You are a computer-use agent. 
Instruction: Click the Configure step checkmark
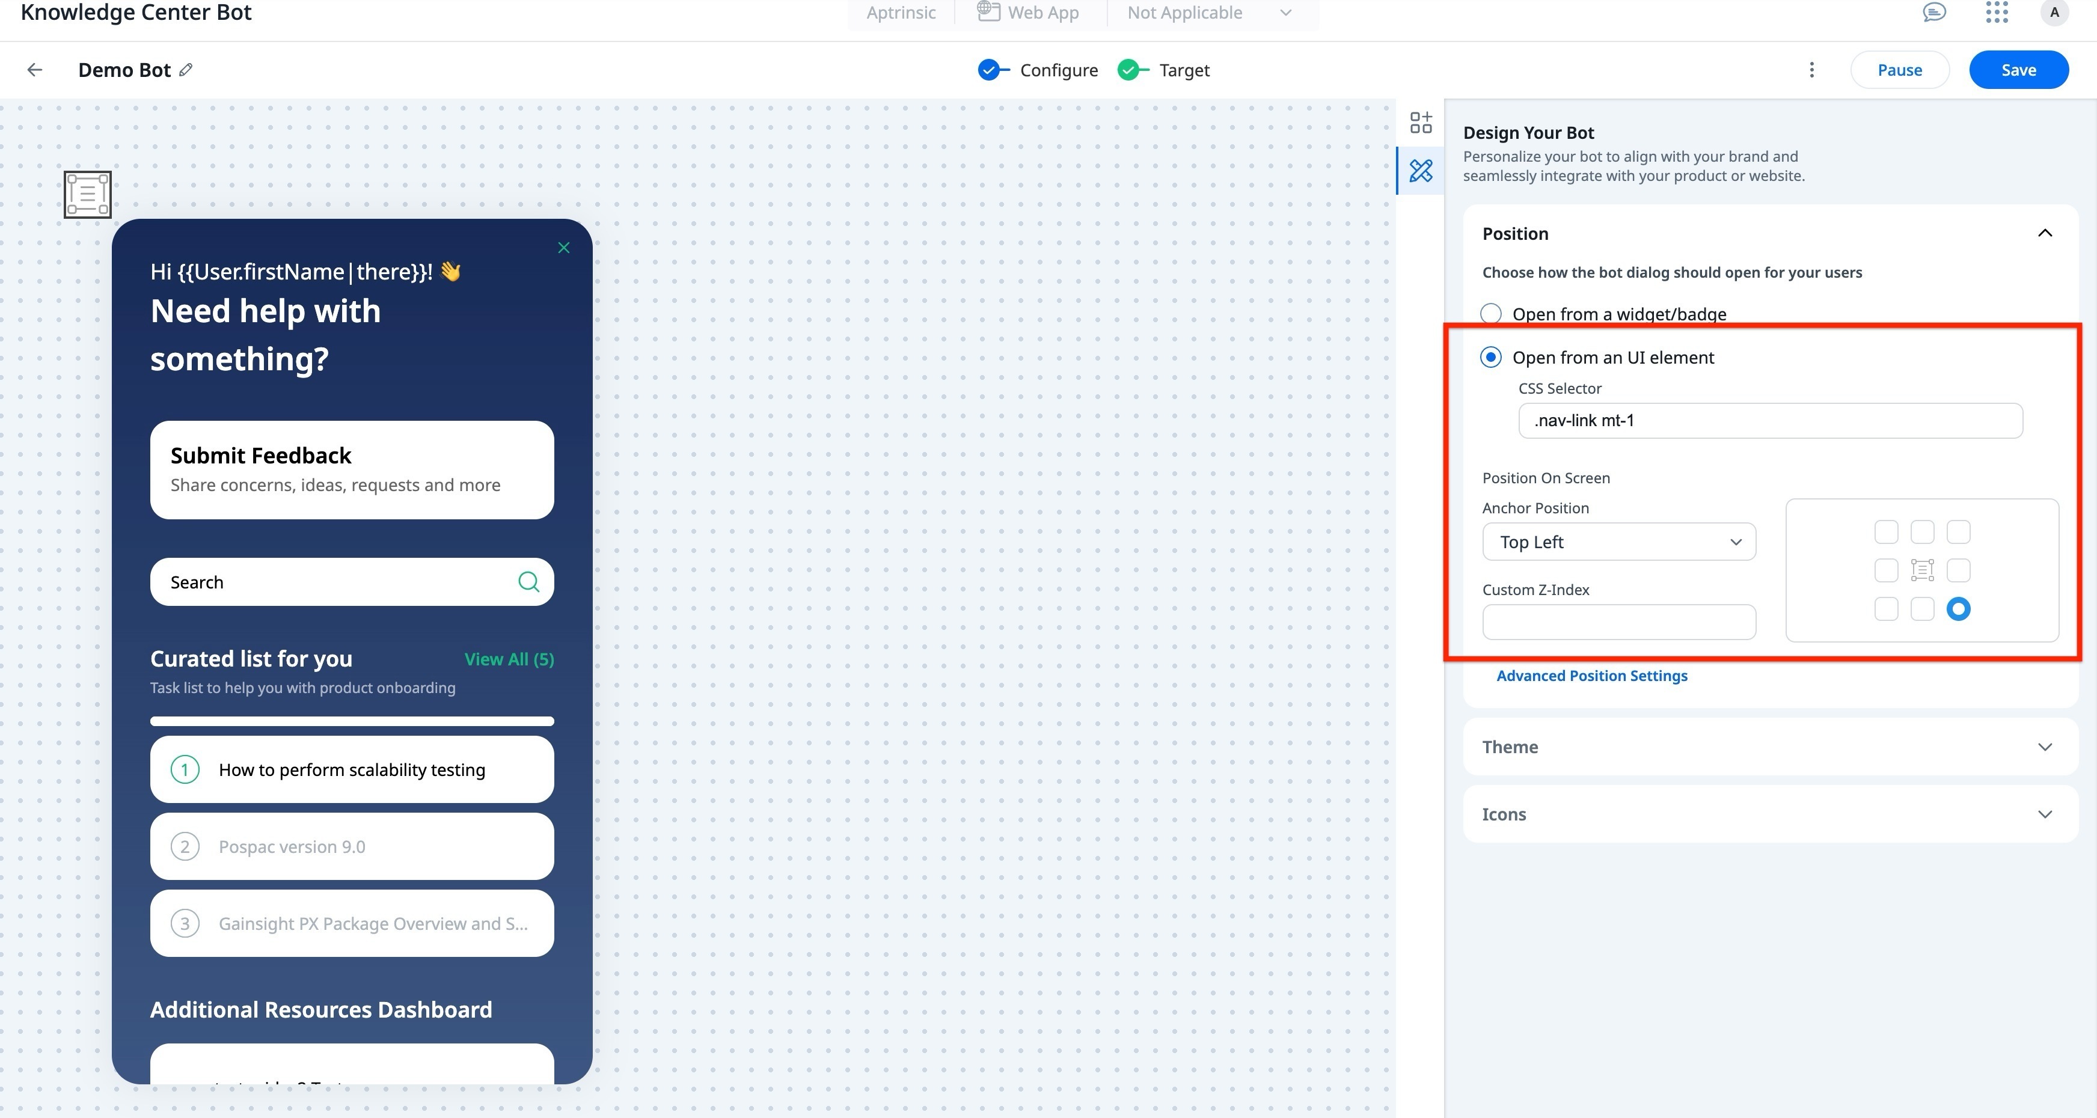(990, 70)
